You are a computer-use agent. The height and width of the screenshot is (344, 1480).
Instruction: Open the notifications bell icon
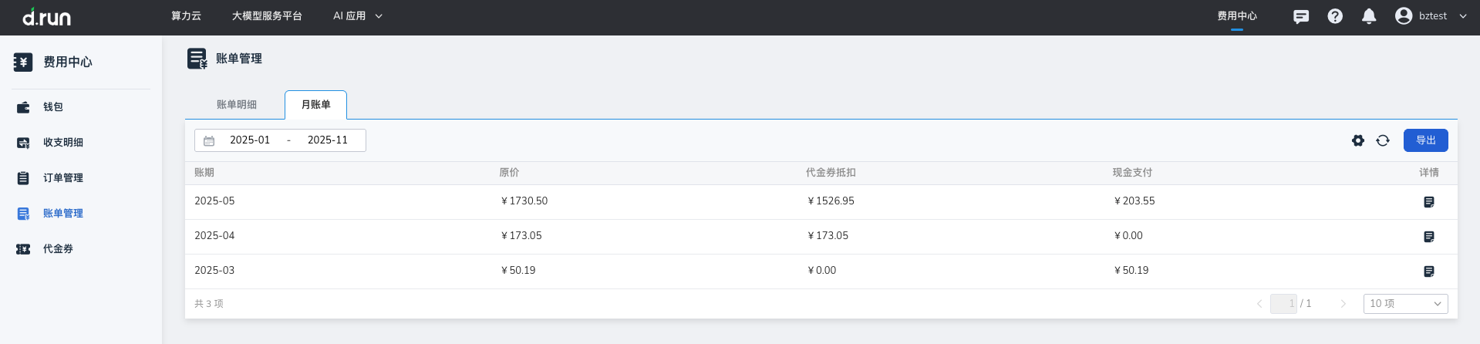[1369, 16]
